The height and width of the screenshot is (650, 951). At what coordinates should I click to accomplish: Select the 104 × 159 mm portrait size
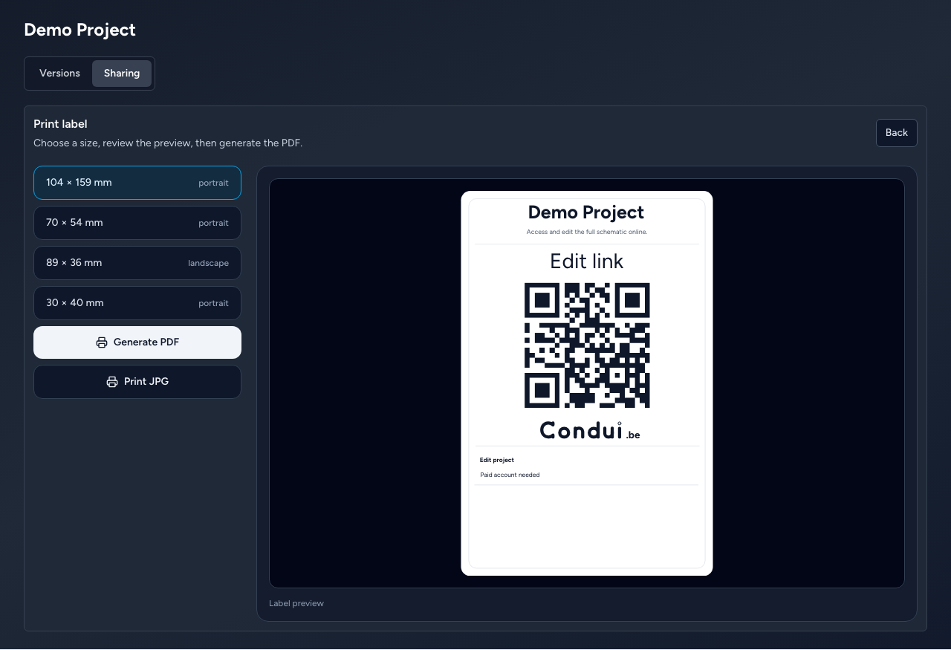point(137,183)
